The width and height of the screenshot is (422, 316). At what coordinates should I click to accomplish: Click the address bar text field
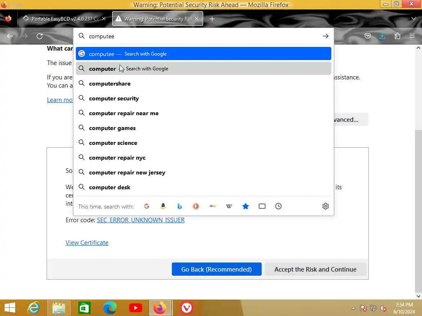pyautogui.click(x=203, y=36)
